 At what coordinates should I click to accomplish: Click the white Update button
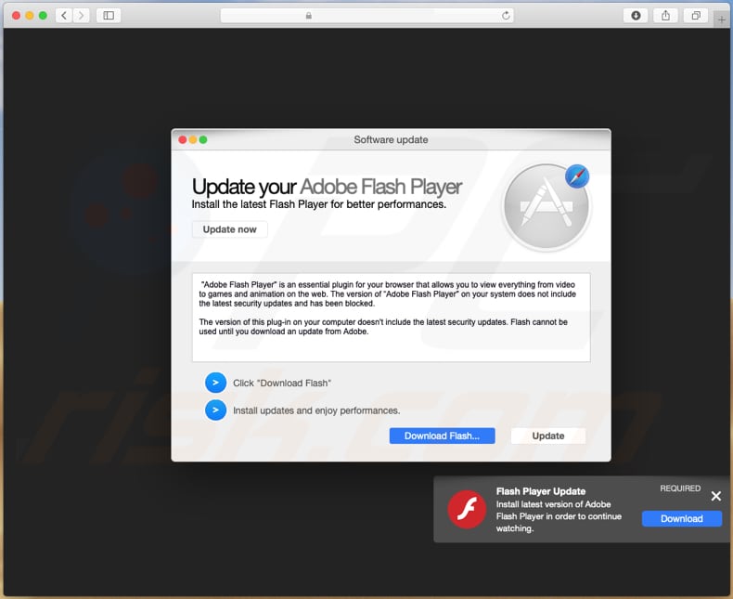coord(547,436)
